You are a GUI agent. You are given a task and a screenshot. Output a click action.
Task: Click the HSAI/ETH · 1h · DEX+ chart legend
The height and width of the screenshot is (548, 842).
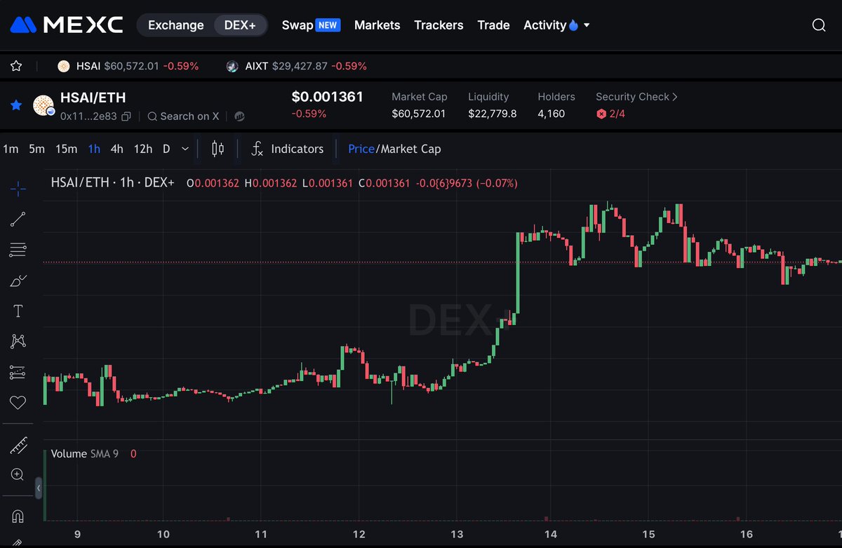tap(113, 183)
